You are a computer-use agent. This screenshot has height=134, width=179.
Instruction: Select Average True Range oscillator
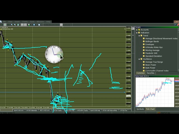pos(154,62)
